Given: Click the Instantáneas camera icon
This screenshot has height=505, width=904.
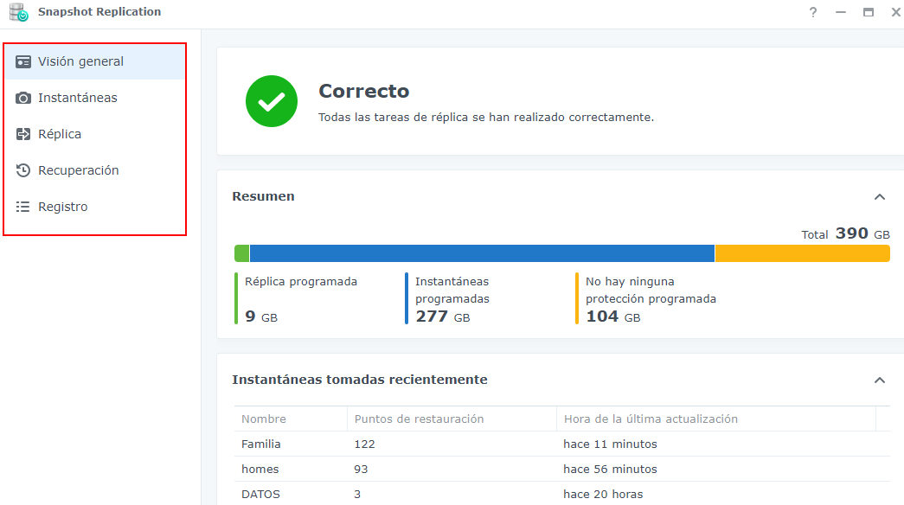Looking at the screenshot, I should [x=23, y=98].
